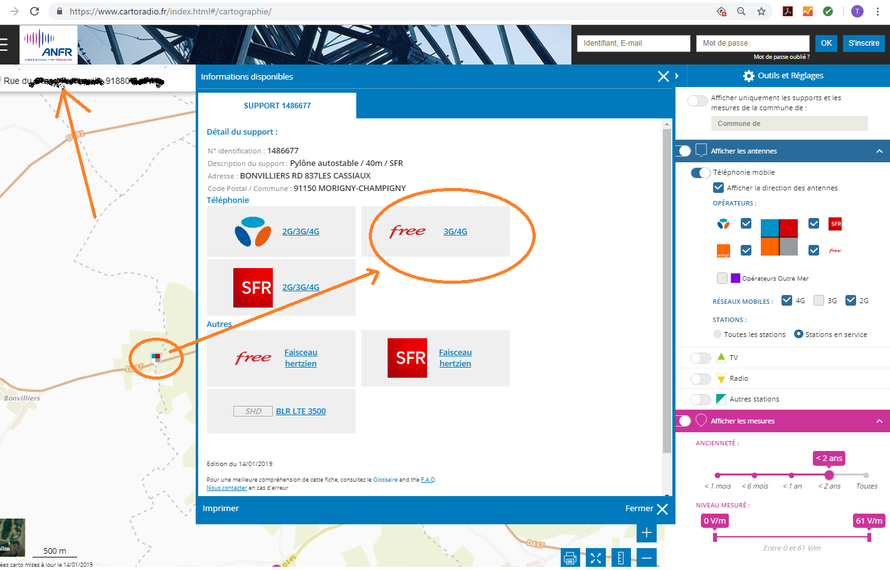Focus the Commune de input field
The width and height of the screenshot is (890, 570).
(790, 123)
